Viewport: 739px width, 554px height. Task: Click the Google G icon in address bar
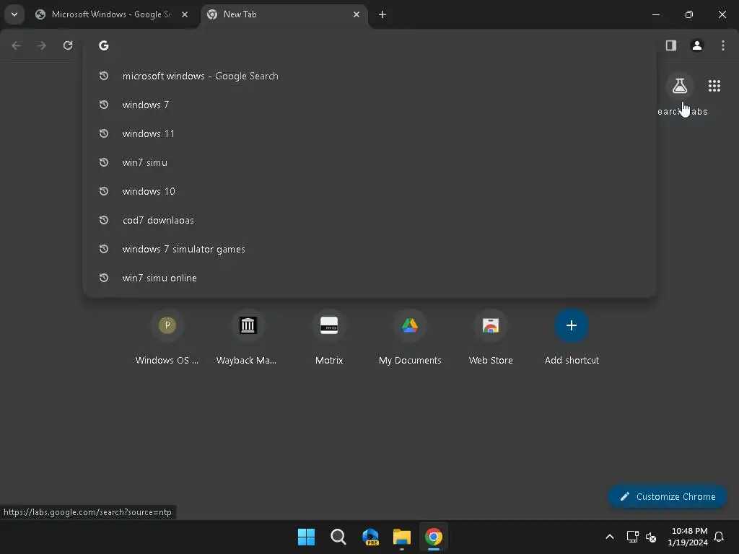[104, 45]
